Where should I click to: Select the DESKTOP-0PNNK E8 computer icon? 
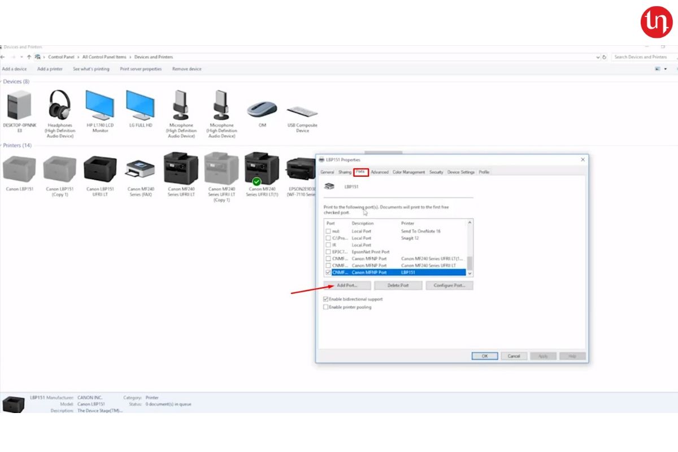click(x=19, y=105)
